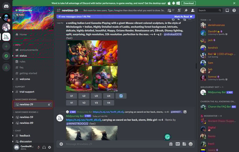
Task: Click the Download Apps arrow icon in sidebar
Action: (x=6, y=67)
